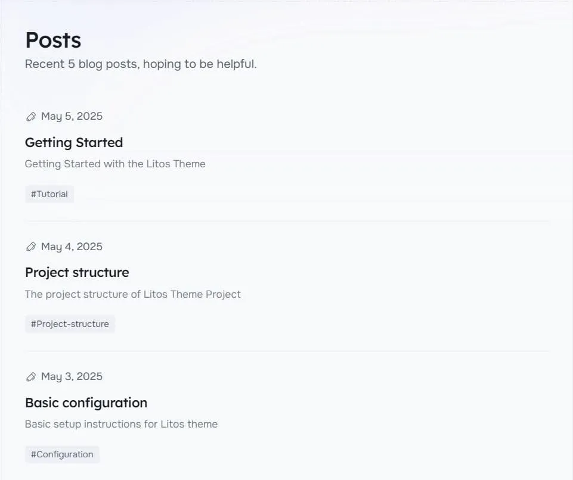Image resolution: width=573 pixels, height=480 pixels.
Task: Open the Project structure post title
Action: click(77, 273)
